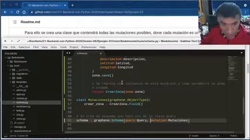Open a new browser tab

click(x=72, y=5)
